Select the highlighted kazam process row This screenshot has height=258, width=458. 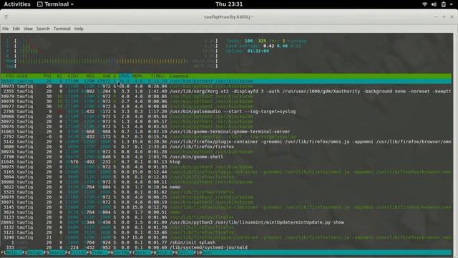click(x=226, y=81)
